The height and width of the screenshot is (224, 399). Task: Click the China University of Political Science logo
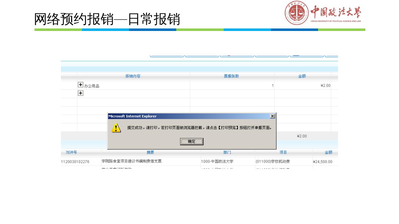(323, 13)
